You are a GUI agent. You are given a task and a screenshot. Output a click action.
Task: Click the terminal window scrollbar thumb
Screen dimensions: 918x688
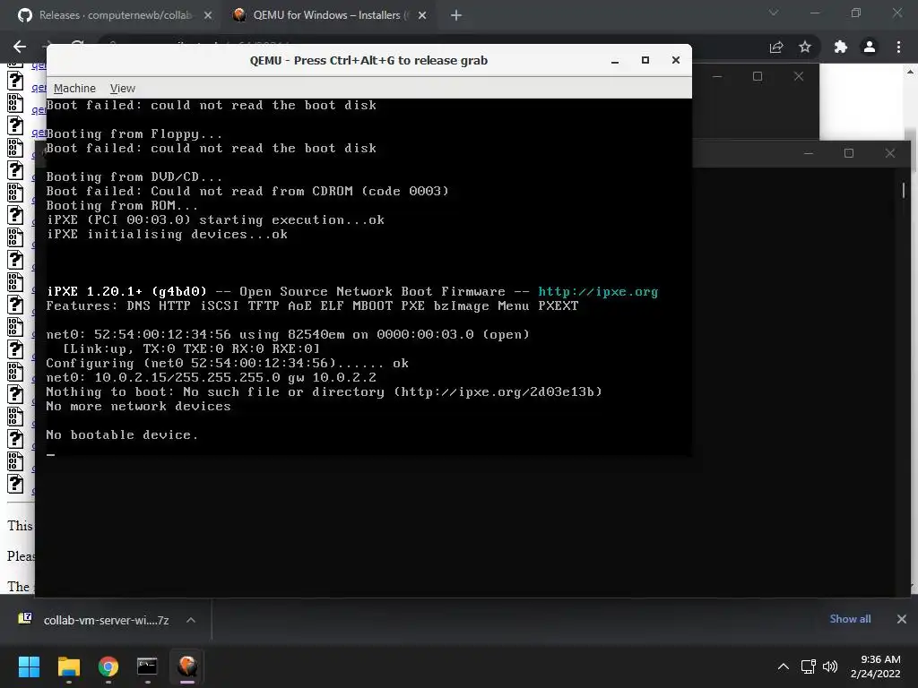click(x=904, y=190)
